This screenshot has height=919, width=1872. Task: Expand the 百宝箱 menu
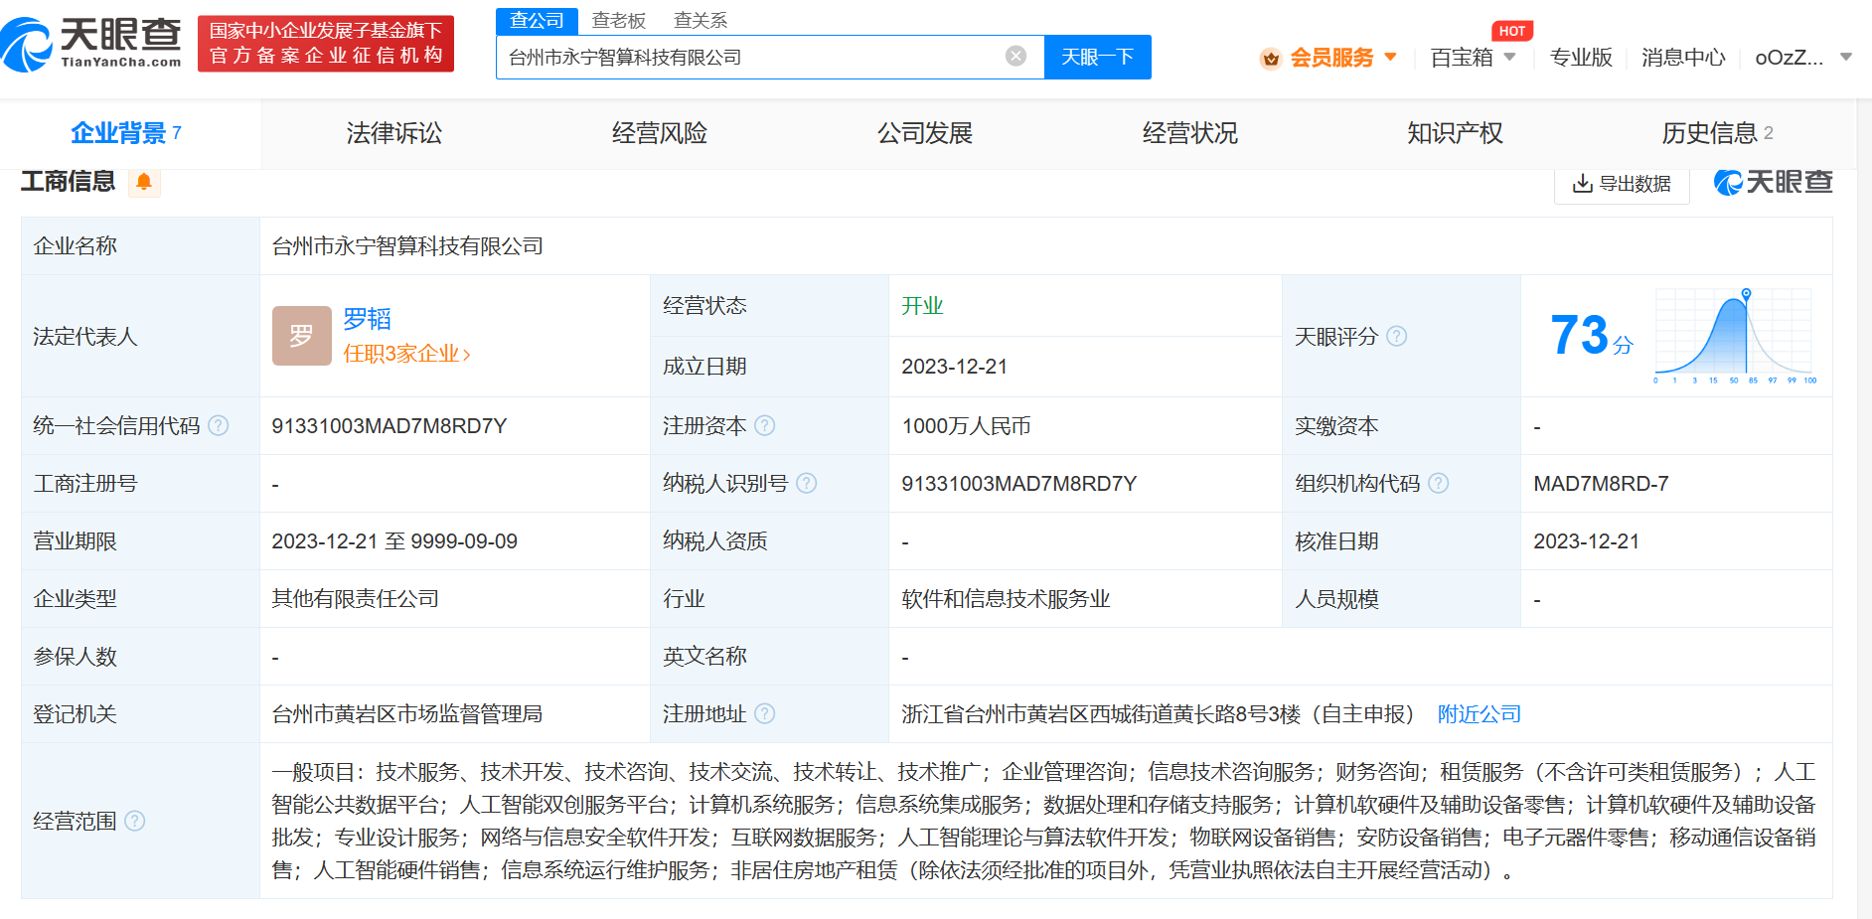(1473, 58)
